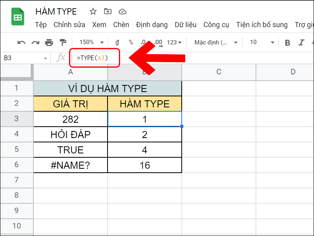Click cell B4 showing 2
This screenshot has height=236, width=314.
144,134
